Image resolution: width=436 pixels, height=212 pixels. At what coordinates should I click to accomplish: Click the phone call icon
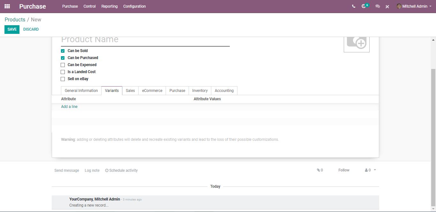pos(354,6)
